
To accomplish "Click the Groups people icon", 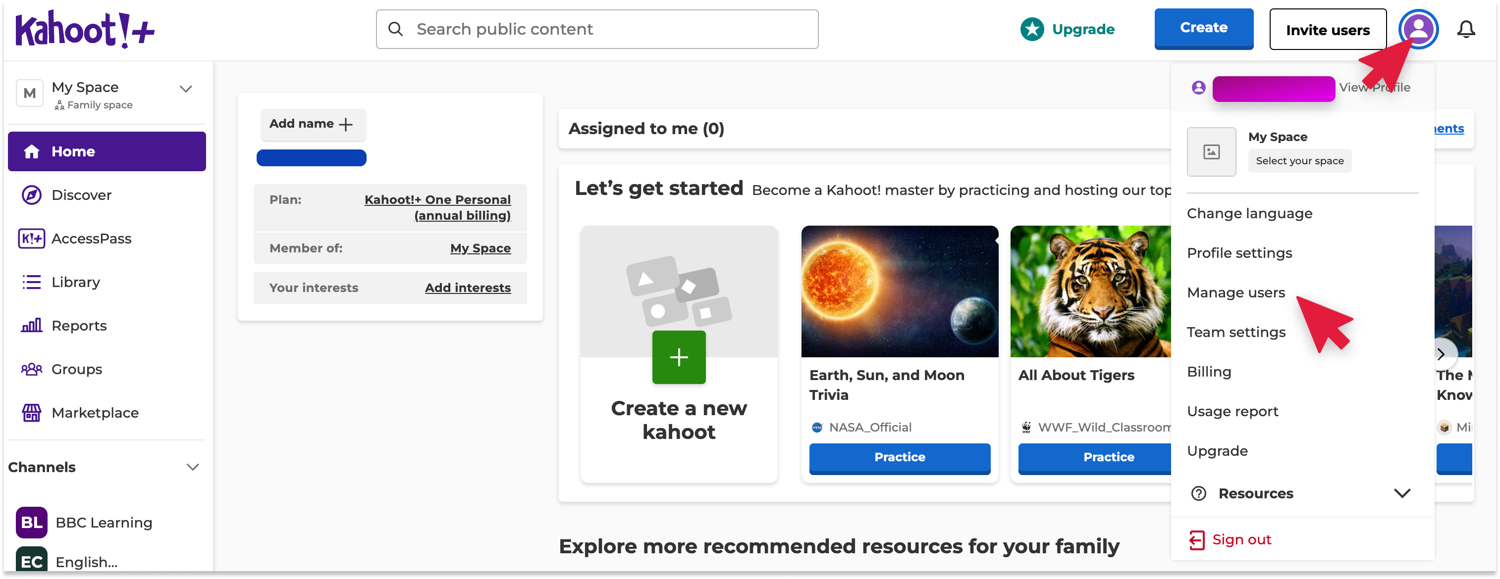I will coord(31,370).
